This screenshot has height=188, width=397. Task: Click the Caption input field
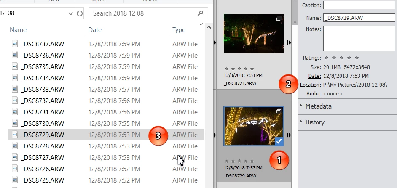coord(359,5)
